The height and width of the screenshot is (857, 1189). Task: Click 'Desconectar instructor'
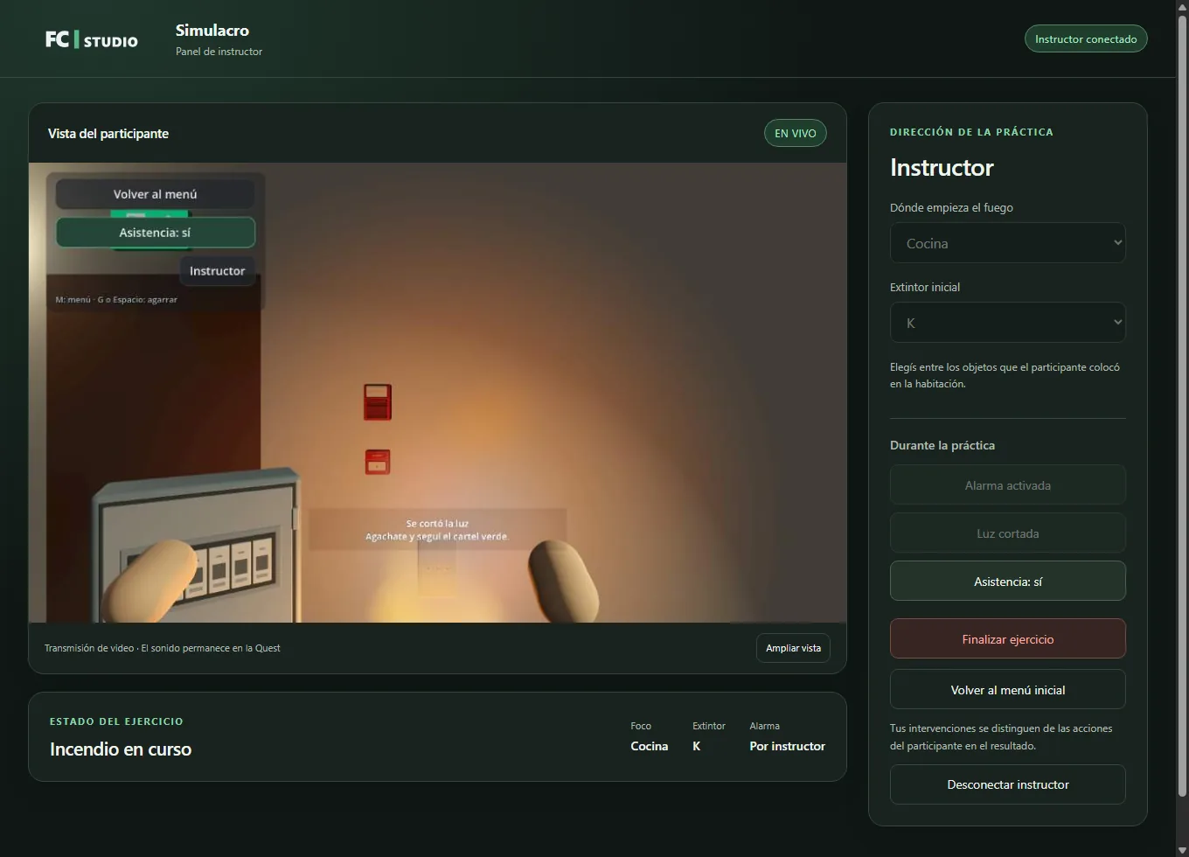(1007, 784)
